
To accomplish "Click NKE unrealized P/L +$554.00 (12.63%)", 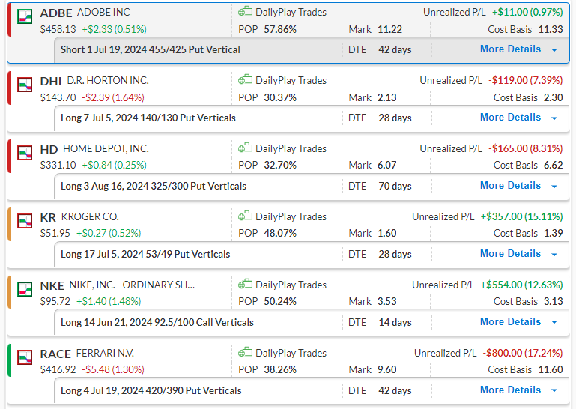I will (521, 285).
